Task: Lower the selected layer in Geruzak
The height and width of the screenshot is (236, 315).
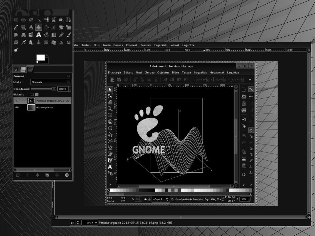Action: (x=37, y=175)
